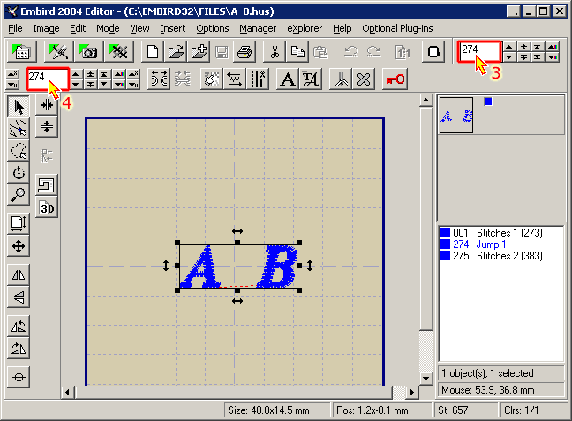Screen dimensions: 572x421
Task: Click the crosshair center tool
Action: tap(19, 377)
